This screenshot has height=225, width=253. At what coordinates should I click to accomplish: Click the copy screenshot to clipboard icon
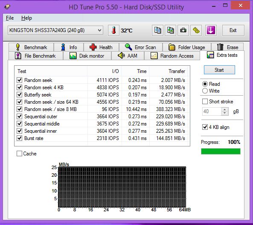coord(170,30)
